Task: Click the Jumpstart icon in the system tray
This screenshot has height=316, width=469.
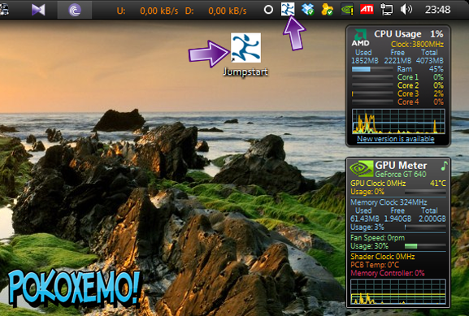Action: [288, 9]
